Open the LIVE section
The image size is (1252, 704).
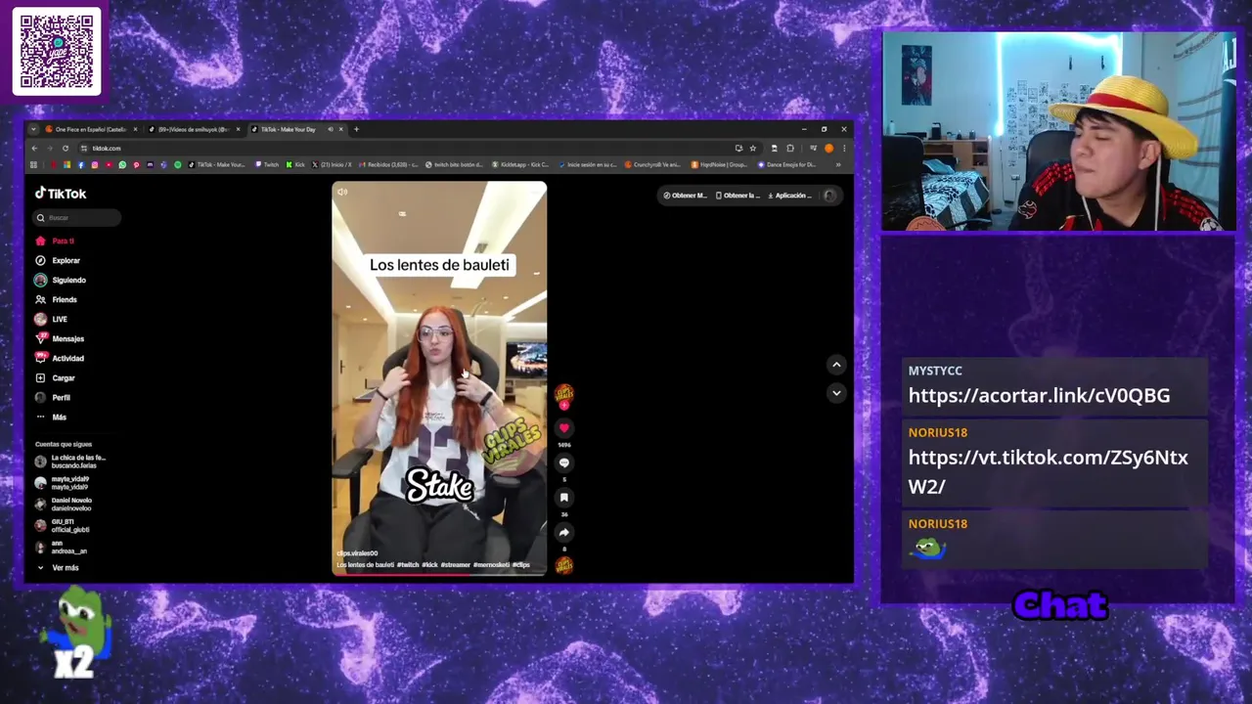pos(51,319)
